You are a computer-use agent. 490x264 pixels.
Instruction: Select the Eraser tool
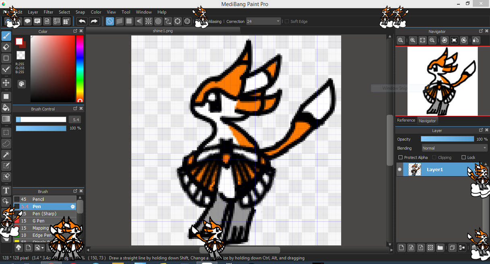click(x=6, y=47)
